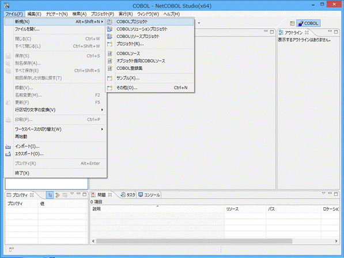Click the COBOLリソースプロジェクト icon
Screen dimensions: 344x258
tap(109, 36)
